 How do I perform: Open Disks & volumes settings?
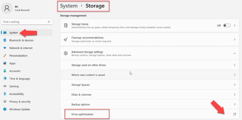coord(150,95)
